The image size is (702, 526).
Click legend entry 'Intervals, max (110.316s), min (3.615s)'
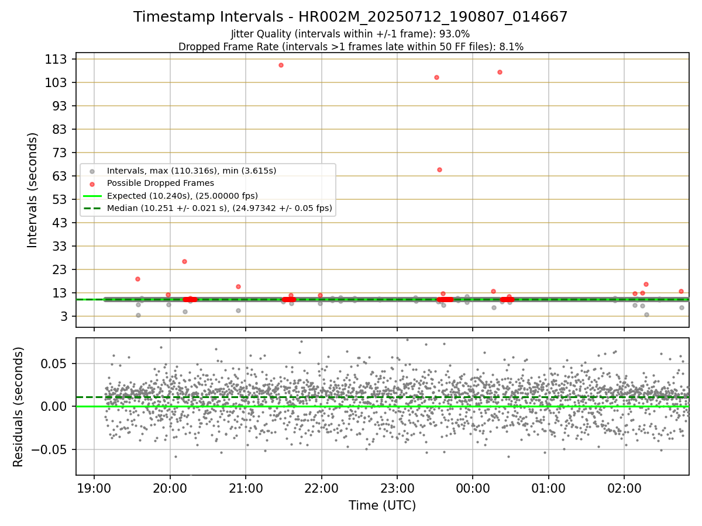[x=191, y=171]
